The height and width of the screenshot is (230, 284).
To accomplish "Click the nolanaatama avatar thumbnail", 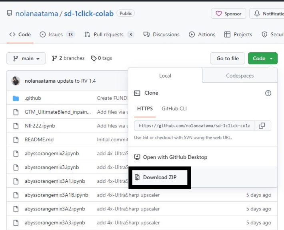I will [16, 81].
